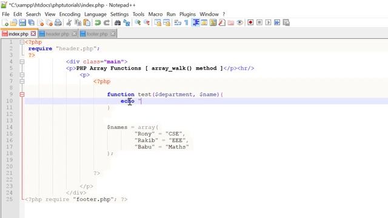Click the macro Playback icon
Viewport: 388px width, 218px height.
[x=268, y=23]
